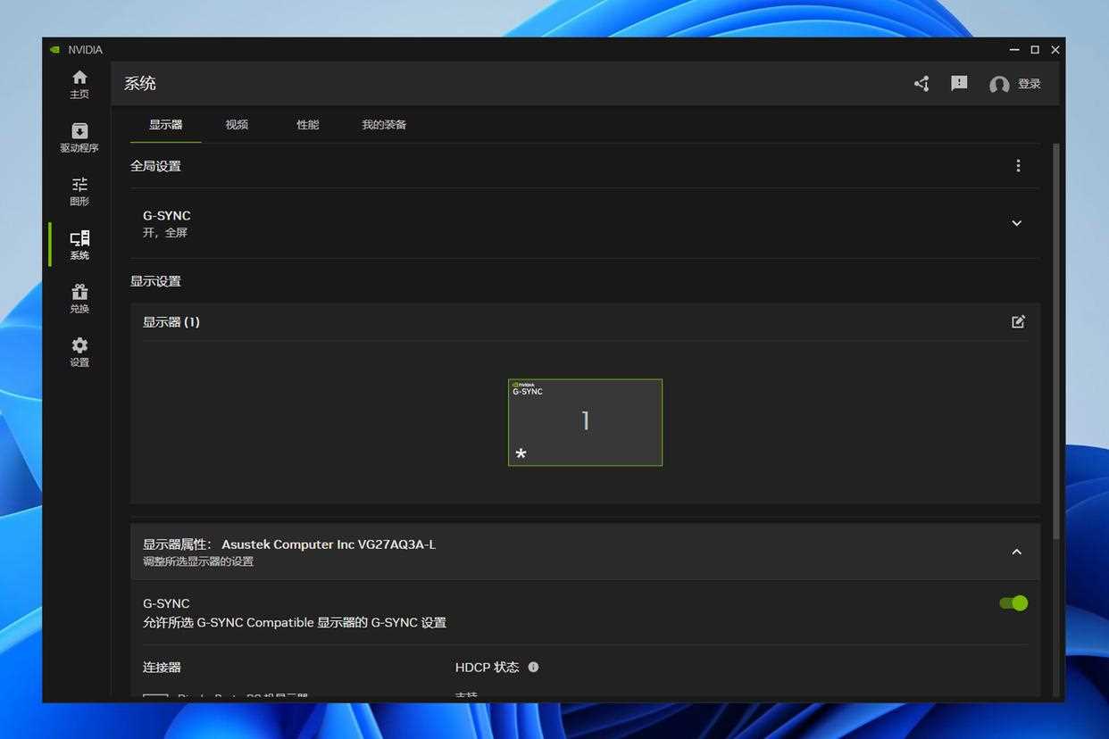Image resolution: width=1109 pixels, height=739 pixels.
Task: Click the HDCP status info icon
Action: [x=533, y=667]
